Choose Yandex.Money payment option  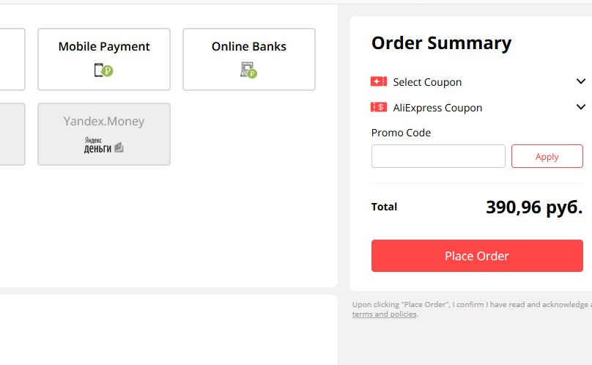tap(104, 134)
